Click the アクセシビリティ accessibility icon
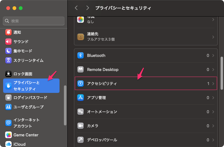This screenshot has height=147, width=224. point(81,84)
